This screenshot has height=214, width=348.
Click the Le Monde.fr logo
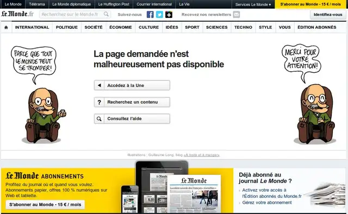[x=17, y=14]
